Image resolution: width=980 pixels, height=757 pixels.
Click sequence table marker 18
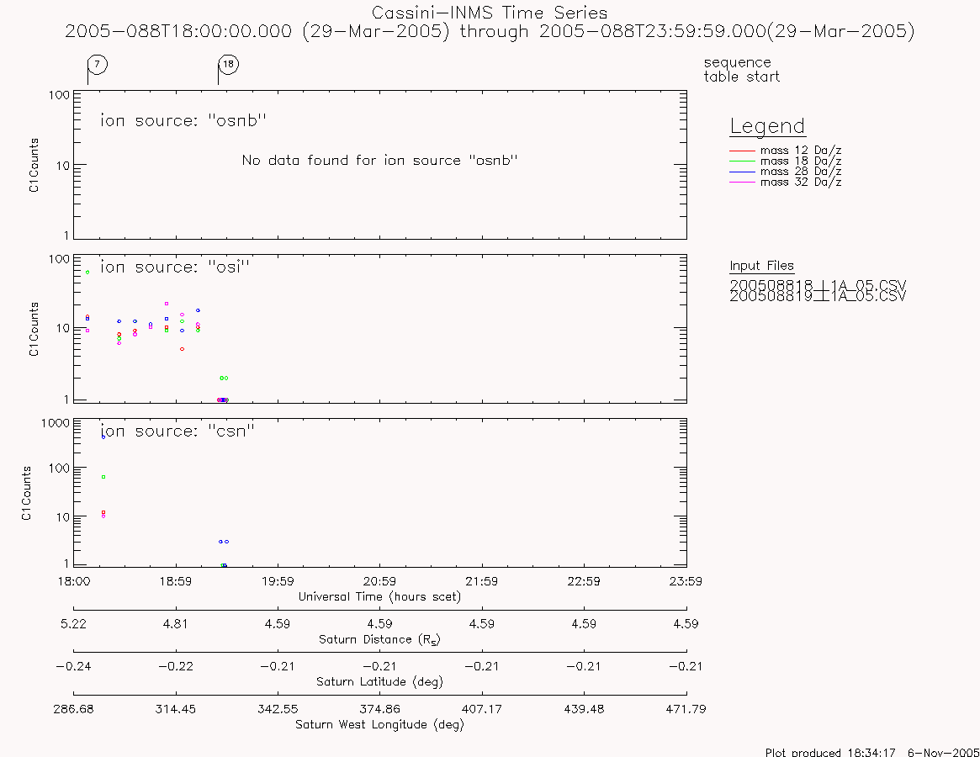[x=229, y=65]
